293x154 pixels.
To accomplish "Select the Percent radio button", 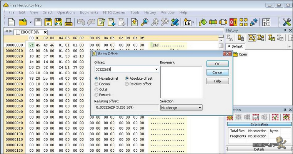I will [97, 95].
